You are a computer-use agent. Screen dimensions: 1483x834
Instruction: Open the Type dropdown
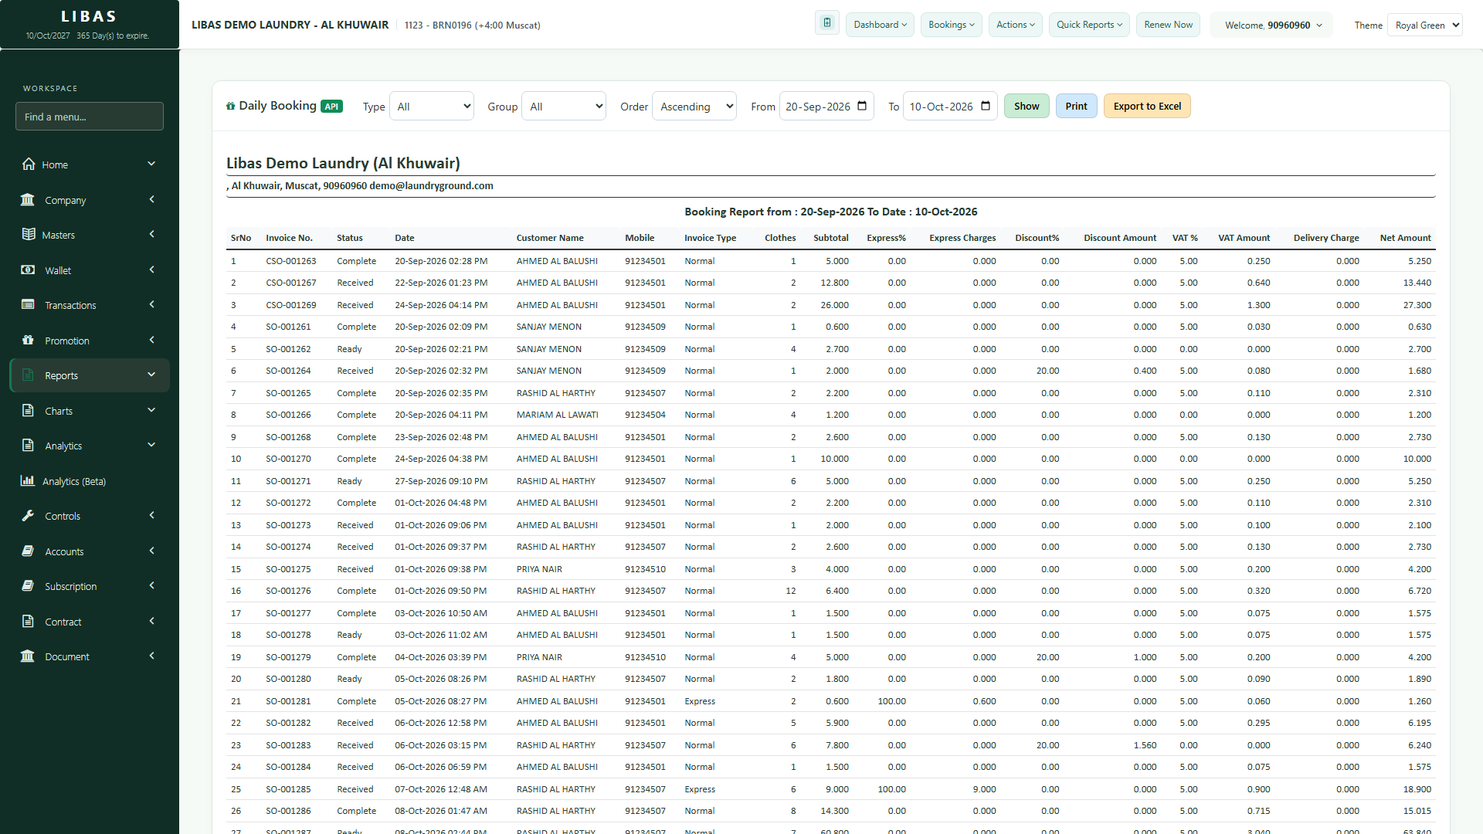click(432, 107)
